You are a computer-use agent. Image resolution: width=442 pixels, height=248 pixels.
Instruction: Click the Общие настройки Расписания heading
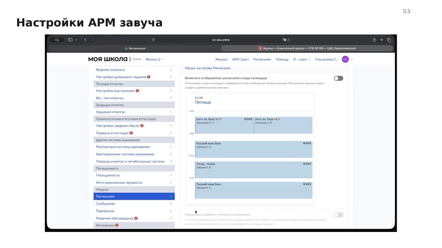pos(208,68)
